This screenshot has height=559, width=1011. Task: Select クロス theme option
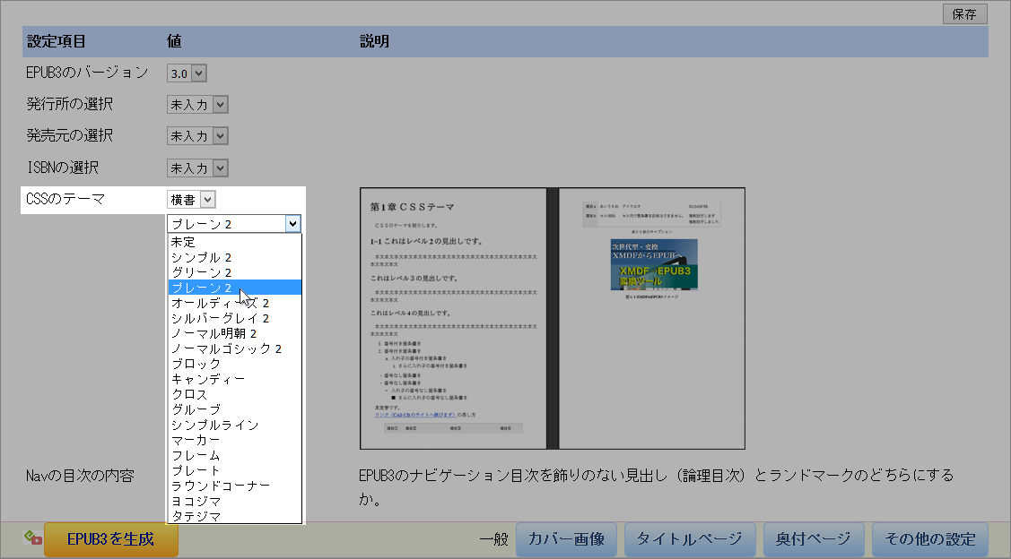(x=234, y=395)
